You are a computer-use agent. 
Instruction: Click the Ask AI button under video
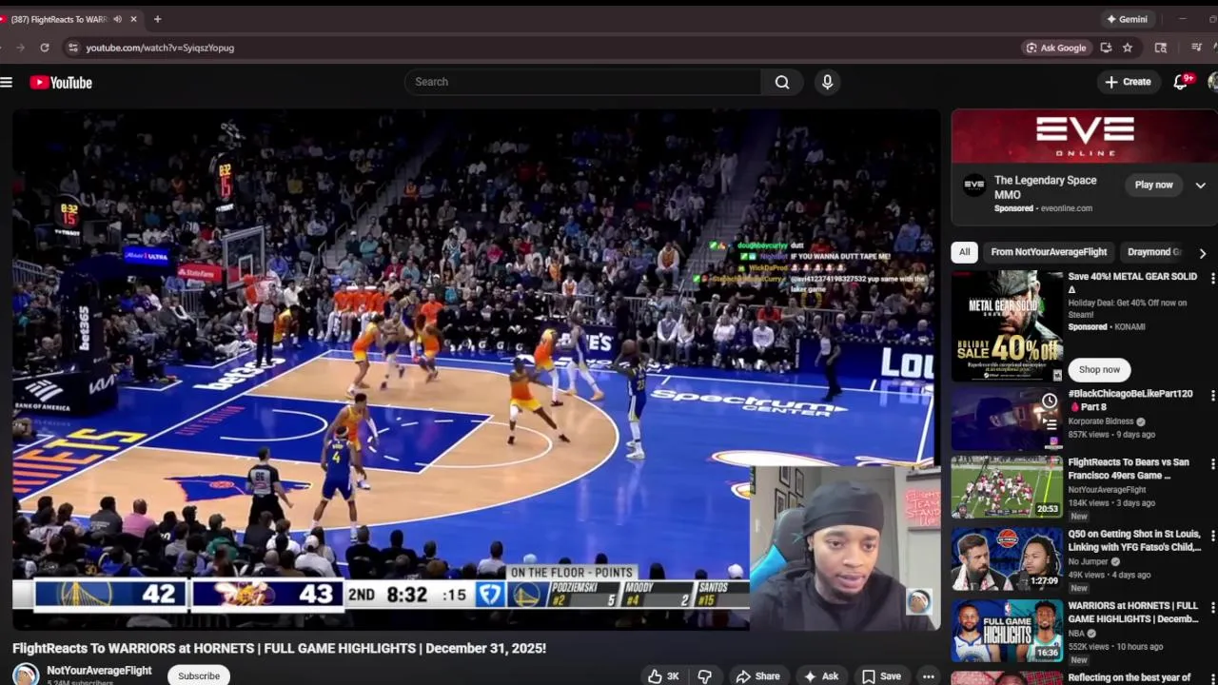click(821, 676)
